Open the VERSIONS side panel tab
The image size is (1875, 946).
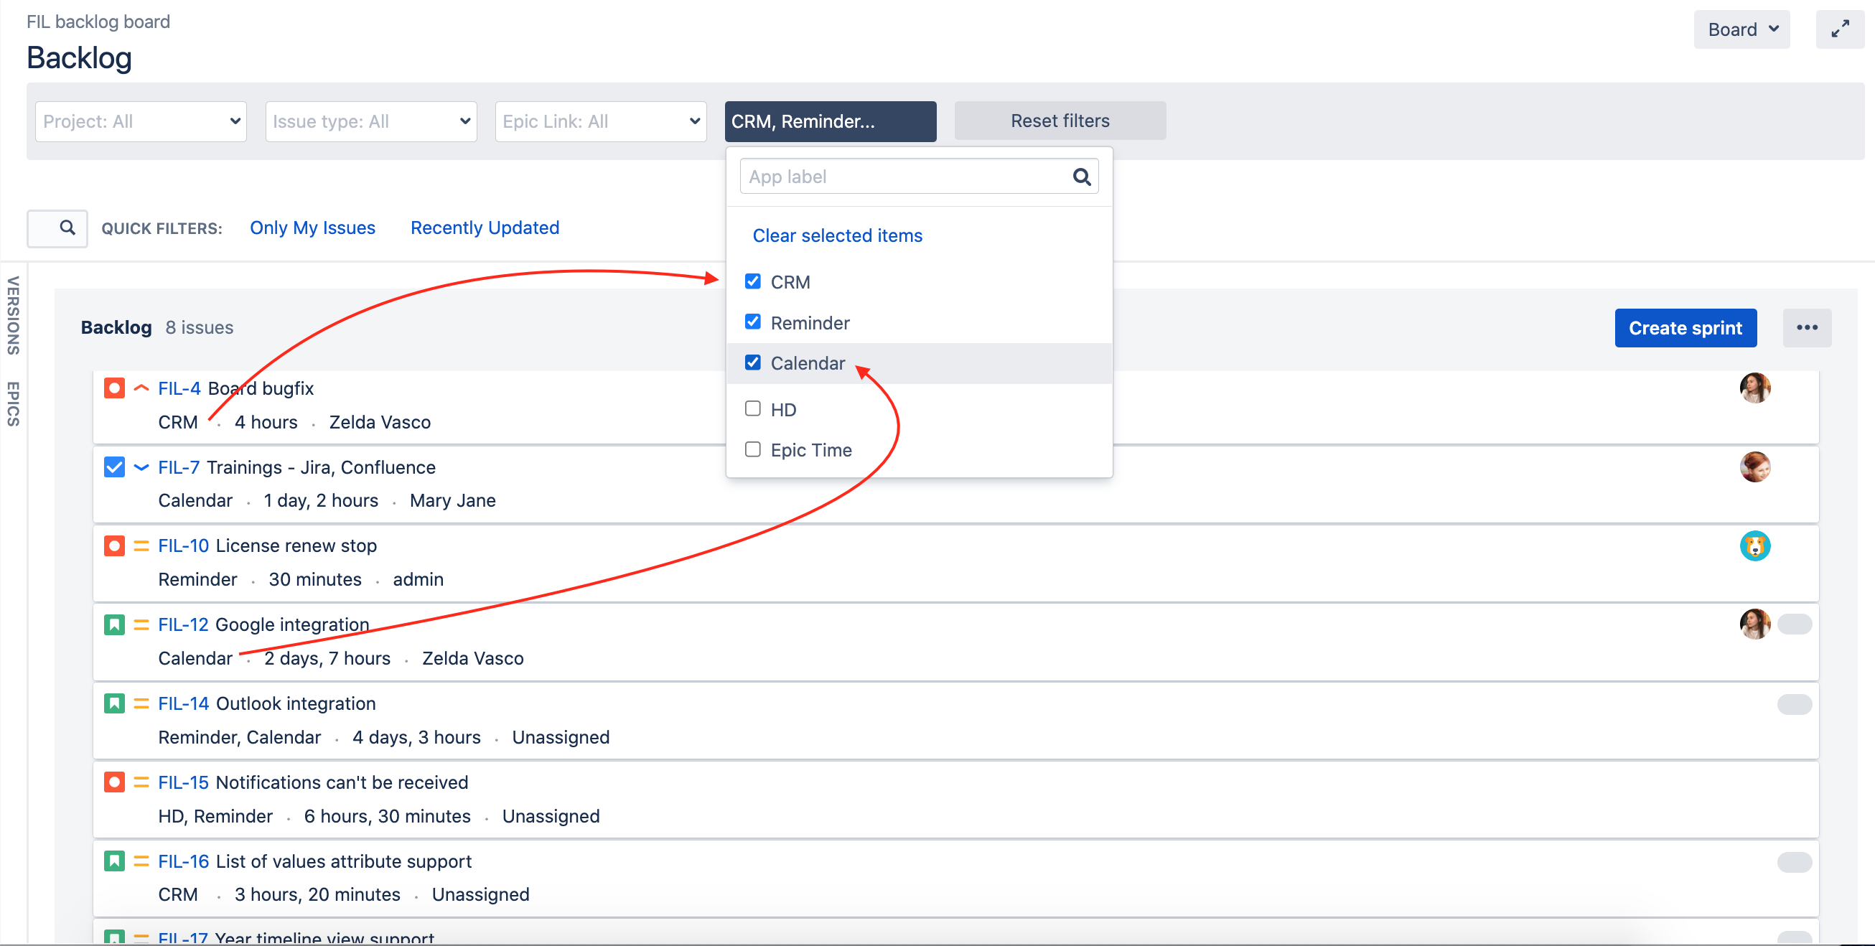click(x=13, y=315)
